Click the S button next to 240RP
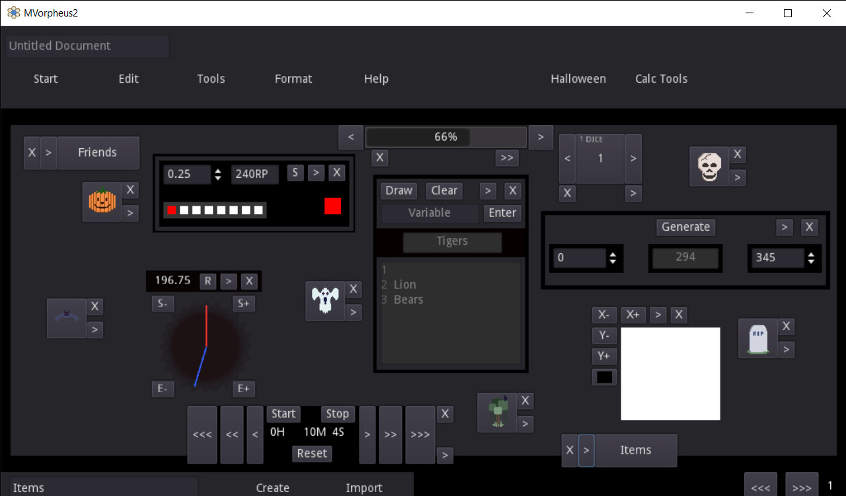Image resolution: width=846 pixels, height=496 pixels. pyautogui.click(x=295, y=173)
